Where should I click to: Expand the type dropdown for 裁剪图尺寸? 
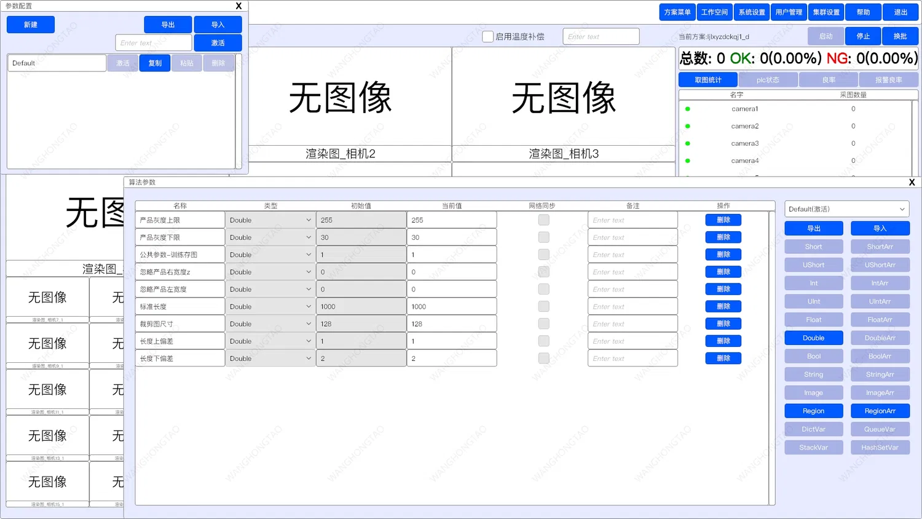click(x=270, y=323)
